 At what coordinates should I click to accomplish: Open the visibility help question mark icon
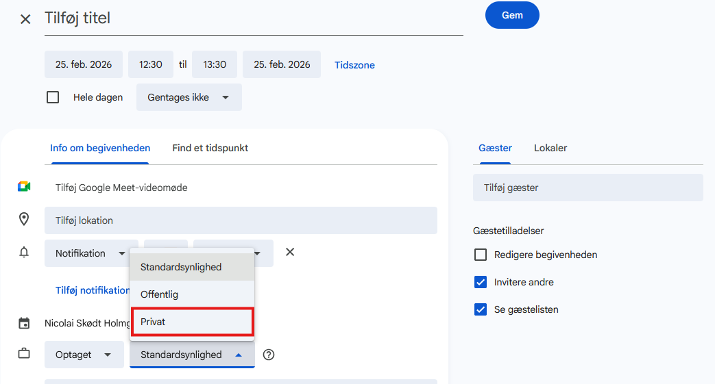[x=269, y=355]
